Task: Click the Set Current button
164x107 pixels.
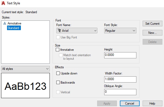Action: [152, 24]
